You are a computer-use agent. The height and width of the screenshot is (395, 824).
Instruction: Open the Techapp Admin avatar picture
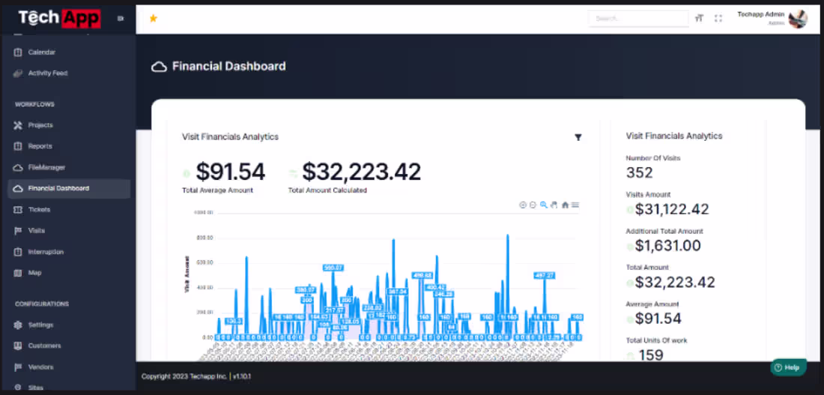(798, 19)
